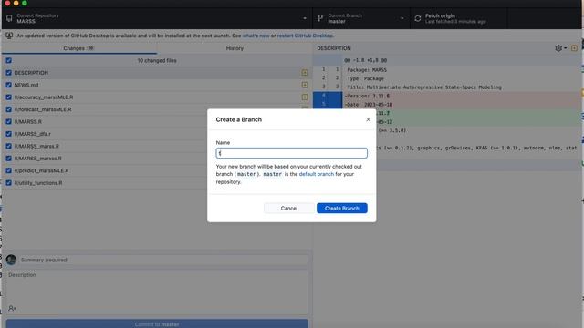Viewport: 584px width, 328px height.
Task: Select the R/utility_functions.R file row
Action: pos(157,182)
